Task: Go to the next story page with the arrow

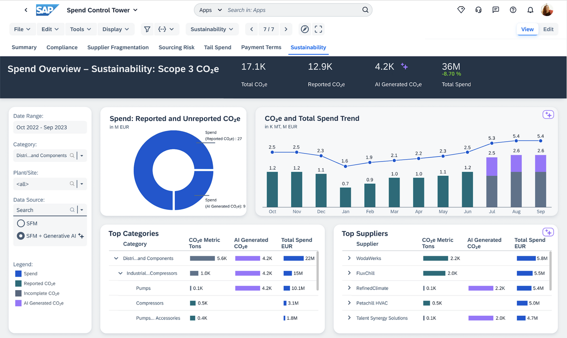Action: [x=286, y=29]
